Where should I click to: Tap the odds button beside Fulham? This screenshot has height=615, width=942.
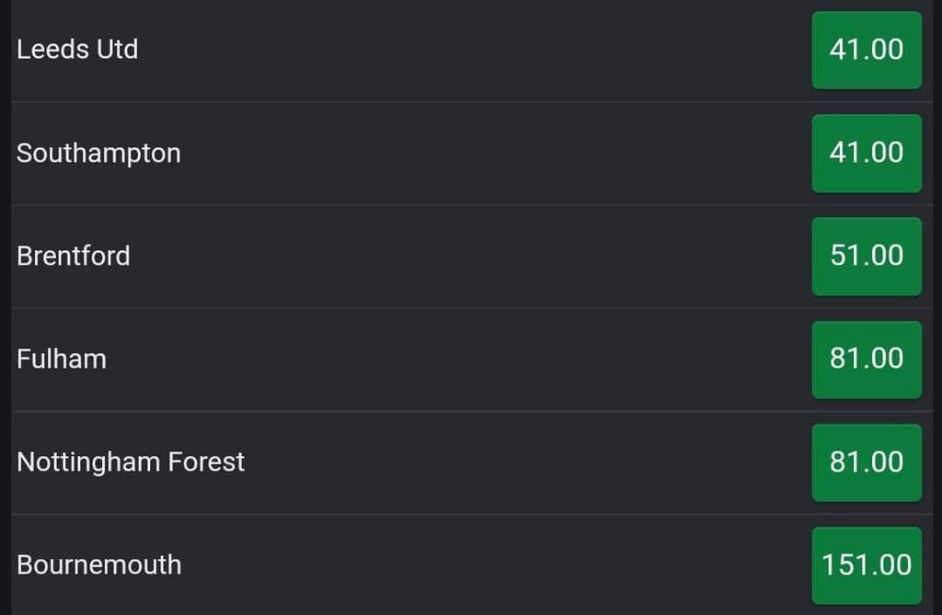click(x=866, y=359)
